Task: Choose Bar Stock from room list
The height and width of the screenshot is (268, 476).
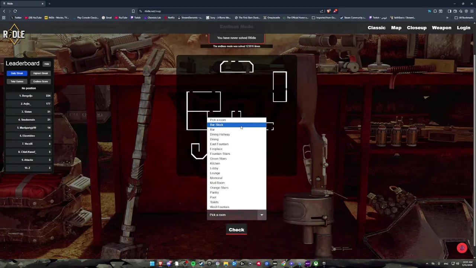Action: 237,125
